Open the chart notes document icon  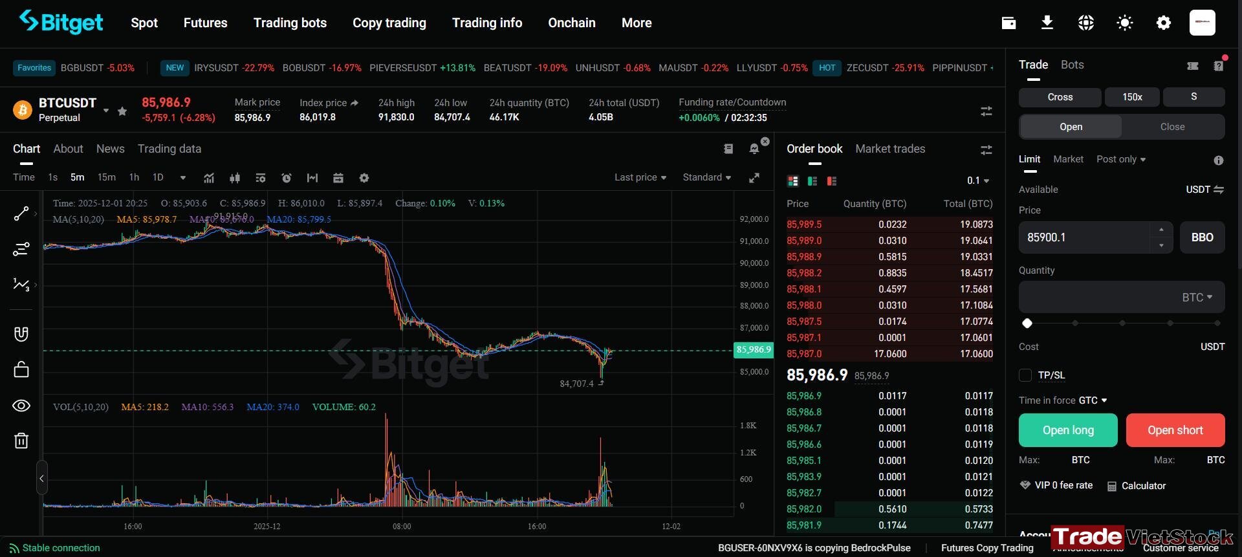click(728, 149)
